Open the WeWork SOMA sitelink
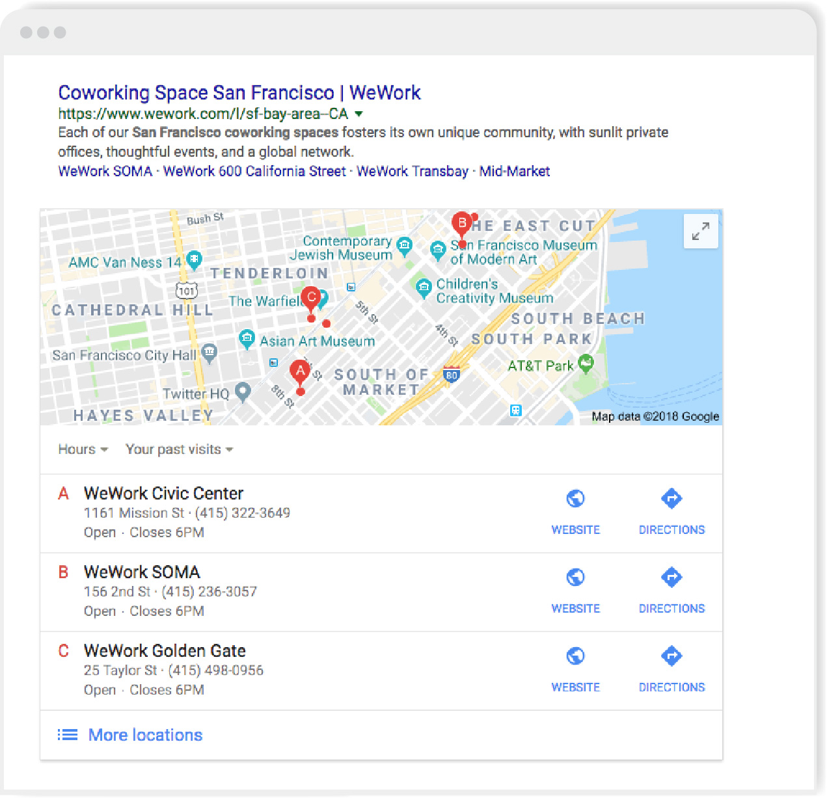827x798 pixels. (105, 172)
